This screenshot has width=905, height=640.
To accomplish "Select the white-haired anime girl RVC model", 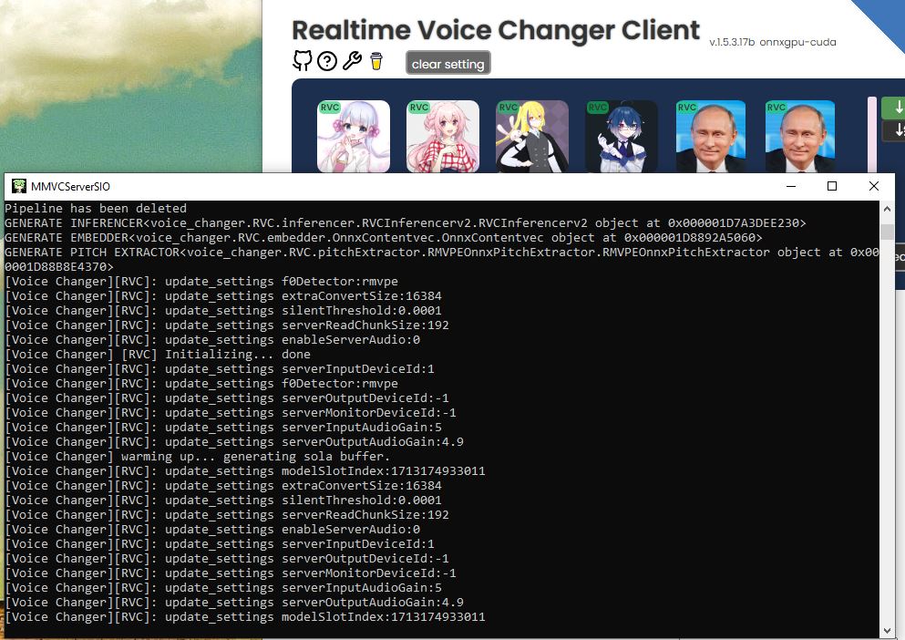I will [354, 137].
